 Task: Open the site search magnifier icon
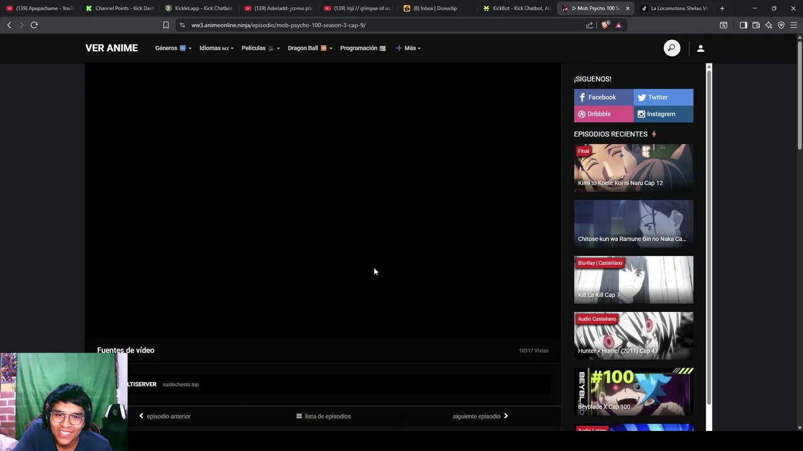click(x=672, y=48)
